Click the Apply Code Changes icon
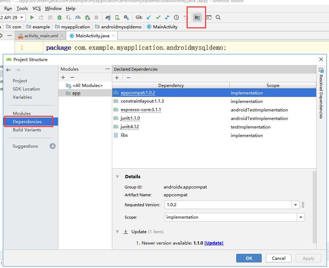Image resolution: width=329 pixels, height=268 pixels. pos(50,17)
